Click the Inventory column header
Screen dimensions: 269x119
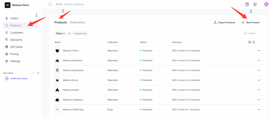click(x=177, y=42)
